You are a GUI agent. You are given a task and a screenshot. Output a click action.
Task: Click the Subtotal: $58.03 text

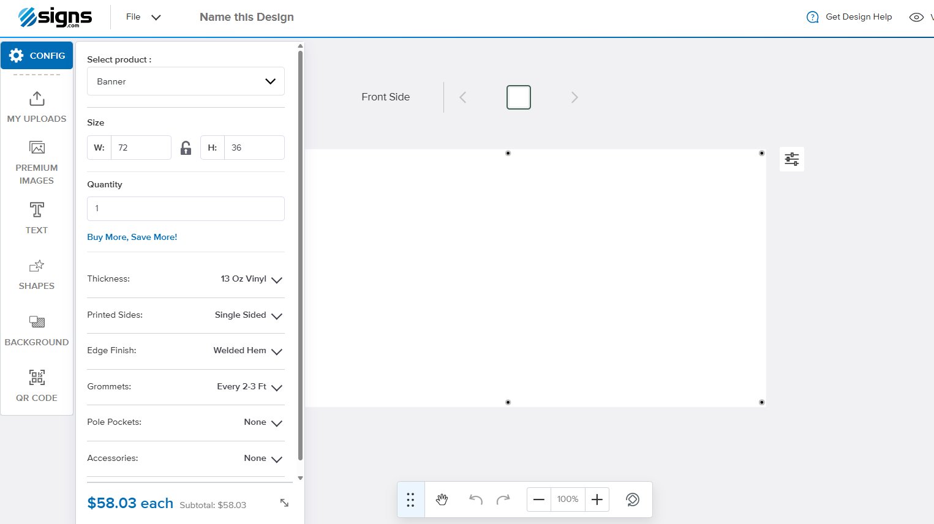coord(213,505)
